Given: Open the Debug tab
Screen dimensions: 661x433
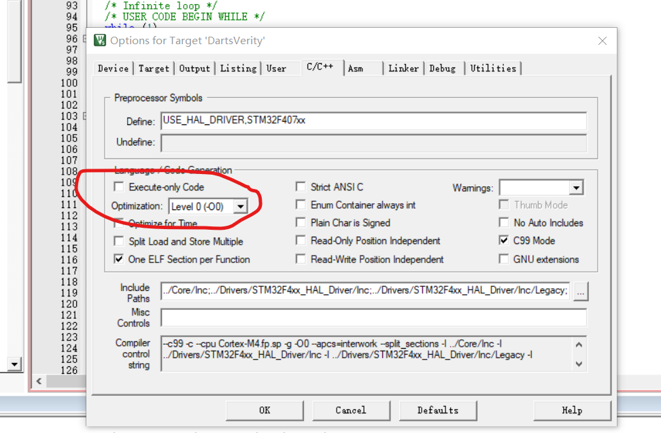Looking at the screenshot, I should tap(443, 68).
